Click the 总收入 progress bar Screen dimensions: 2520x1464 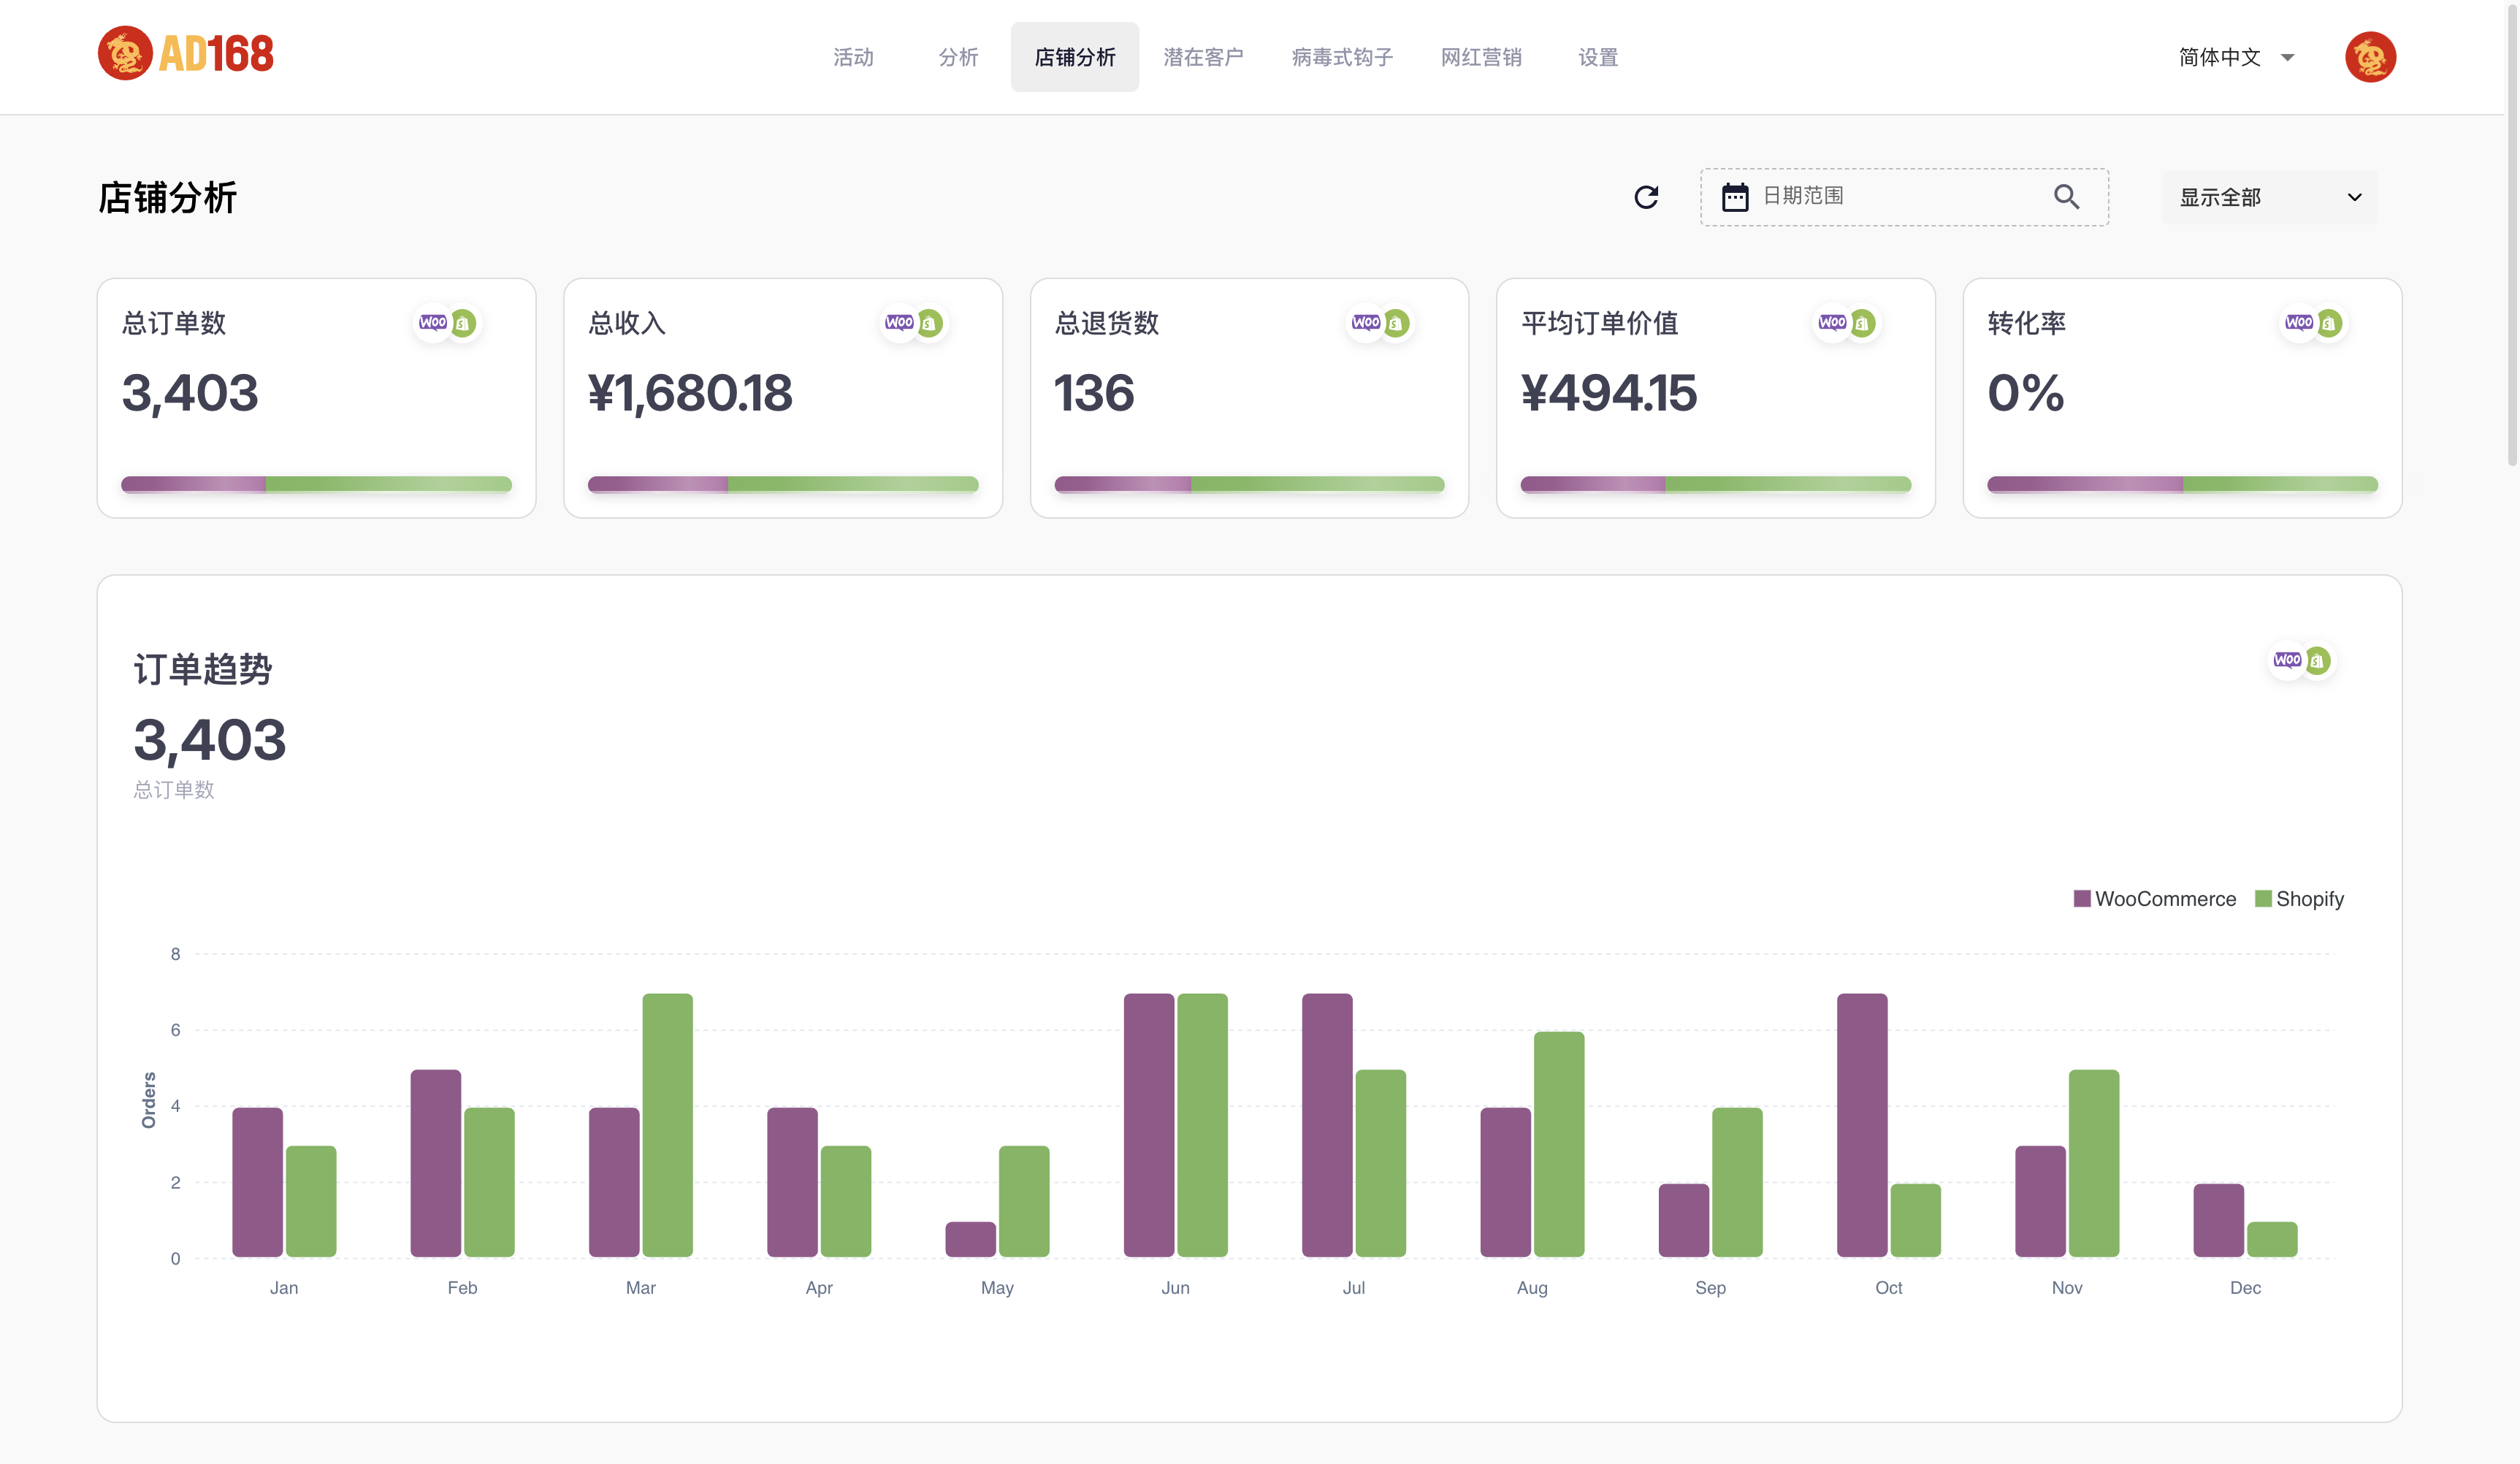[783, 484]
